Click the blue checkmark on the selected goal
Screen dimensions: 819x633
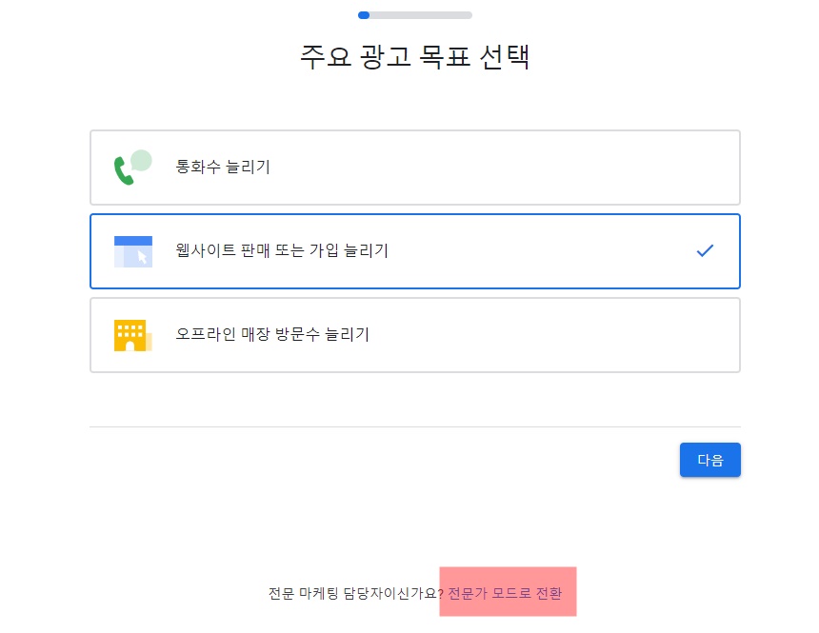[x=705, y=250]
